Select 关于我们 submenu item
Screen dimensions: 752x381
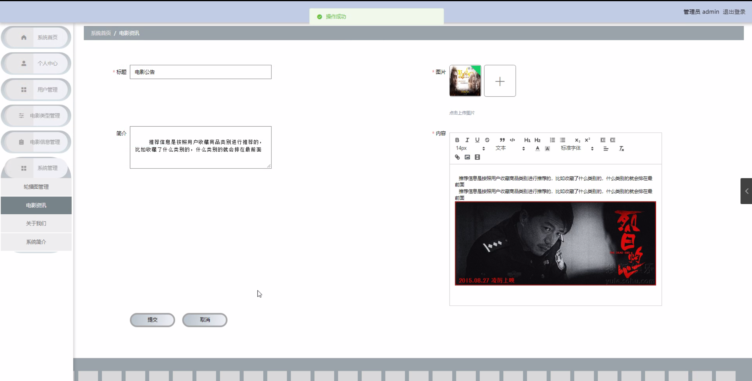36,223
